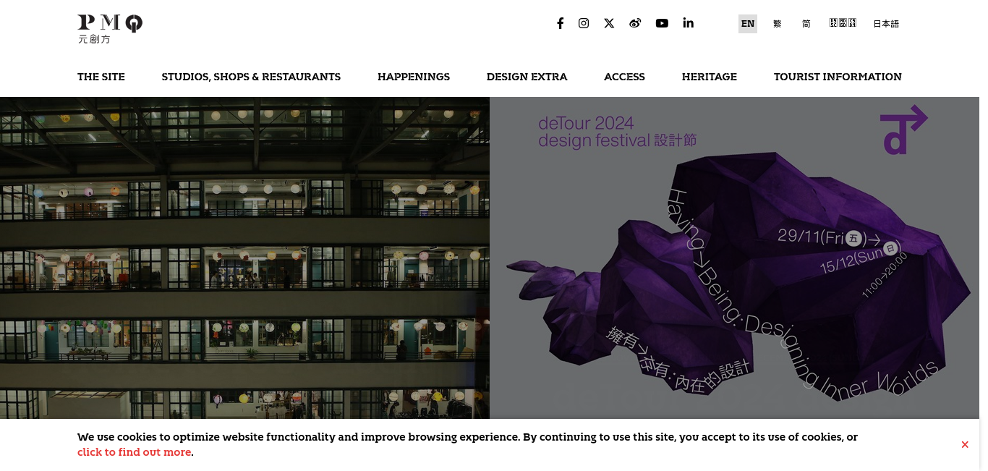Switch to Traditional Chinese 繁
The image size is (988, 471).
point(778,24)
